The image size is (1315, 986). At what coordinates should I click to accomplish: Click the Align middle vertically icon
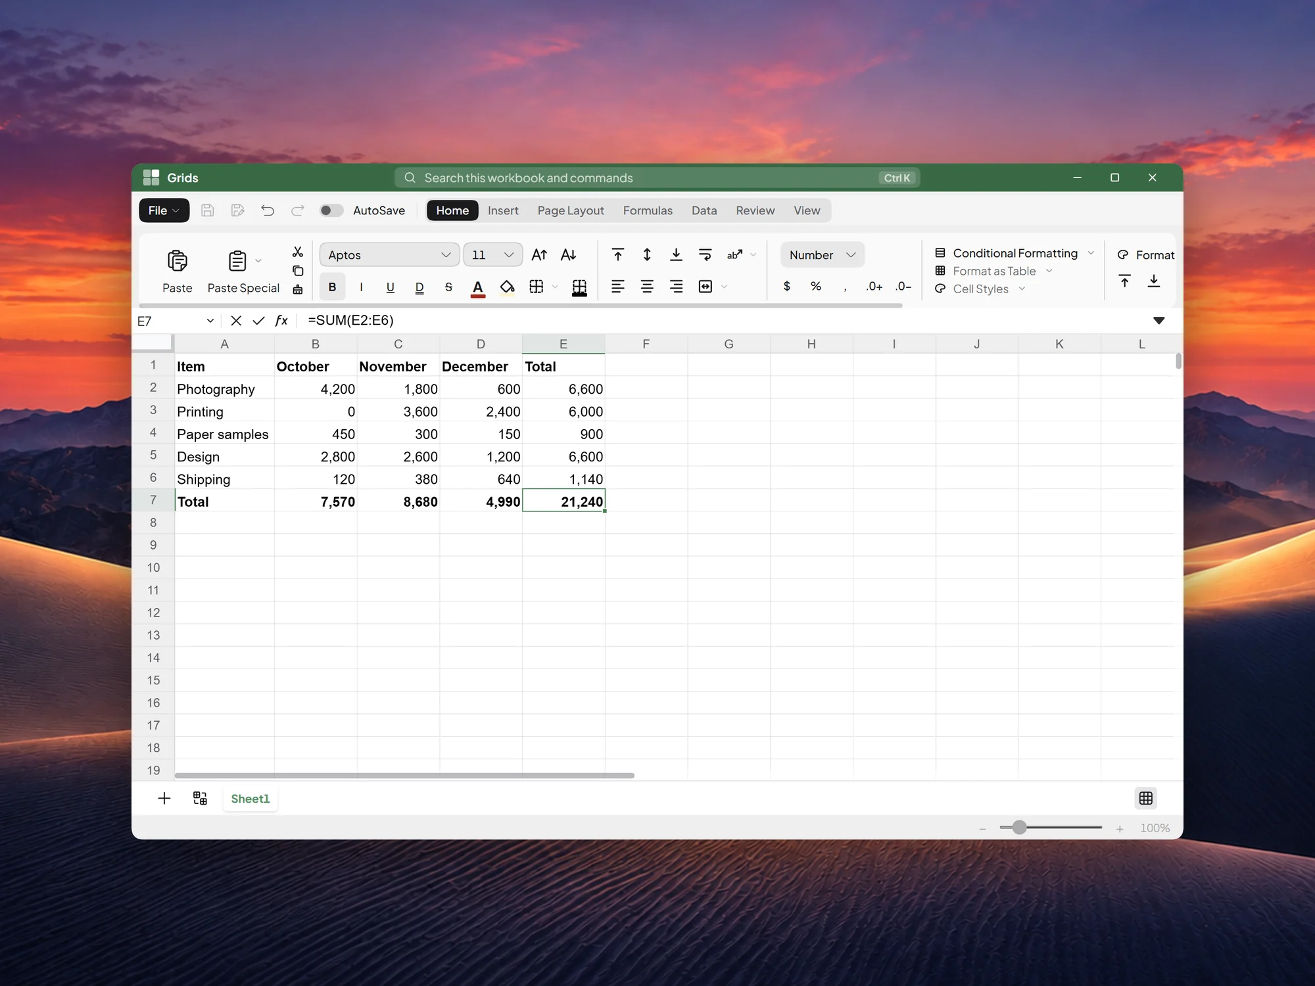tap(647, 255)
